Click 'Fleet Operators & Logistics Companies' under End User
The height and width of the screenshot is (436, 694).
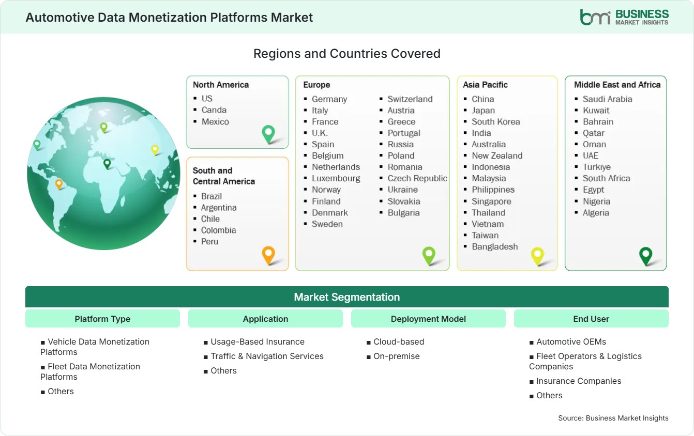(x=585, y=362)
